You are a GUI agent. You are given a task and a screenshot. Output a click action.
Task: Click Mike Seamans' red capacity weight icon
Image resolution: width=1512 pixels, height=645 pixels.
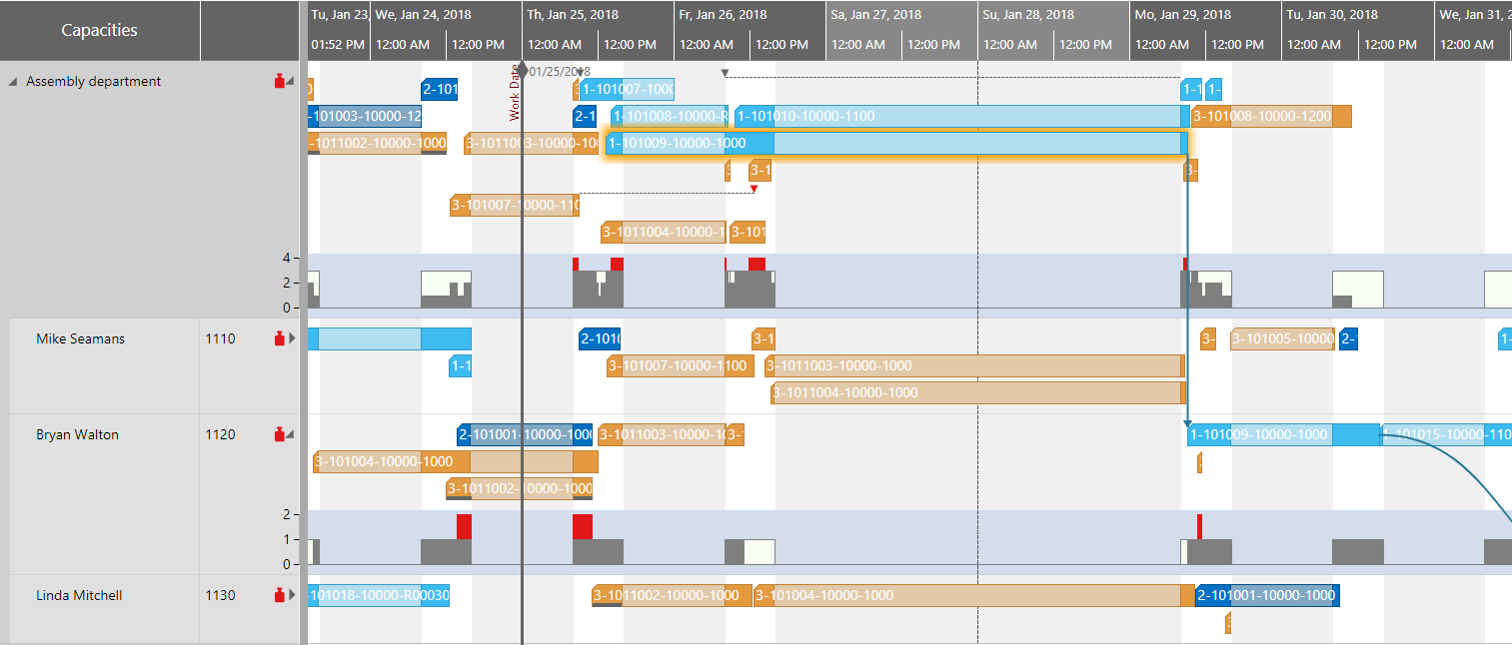[x=280, y=339]
